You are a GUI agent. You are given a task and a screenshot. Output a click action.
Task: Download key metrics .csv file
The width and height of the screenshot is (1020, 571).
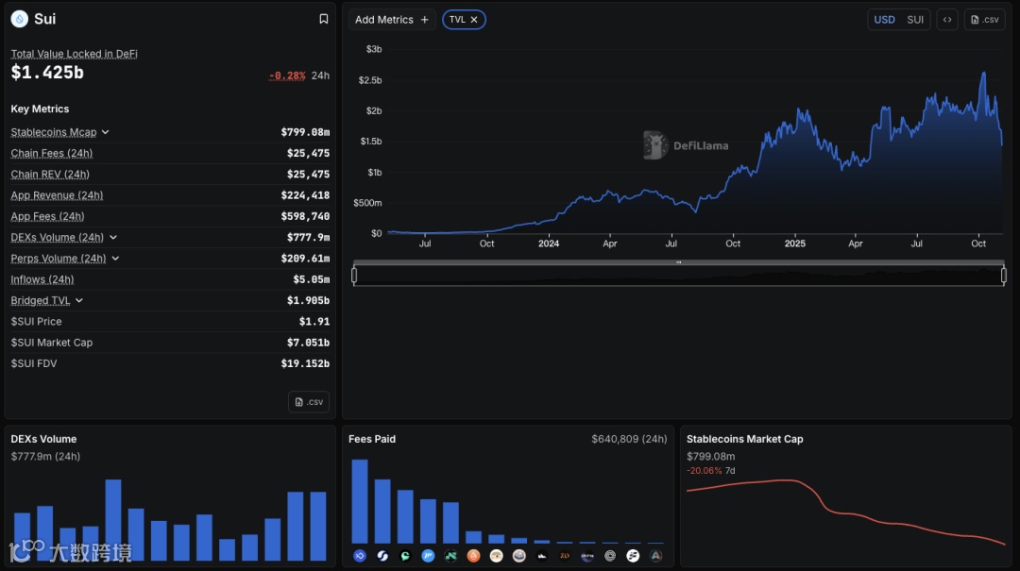[x=309, y=402]
